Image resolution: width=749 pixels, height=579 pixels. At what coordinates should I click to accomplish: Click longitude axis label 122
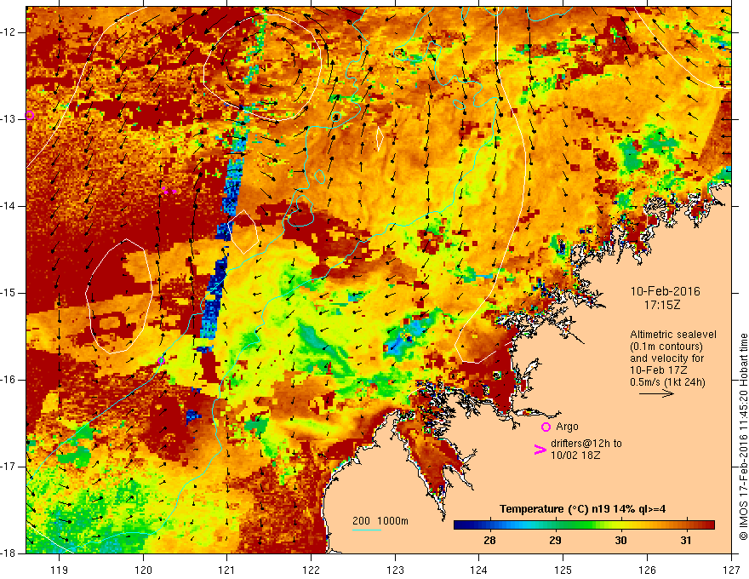[x=311, y=570]
